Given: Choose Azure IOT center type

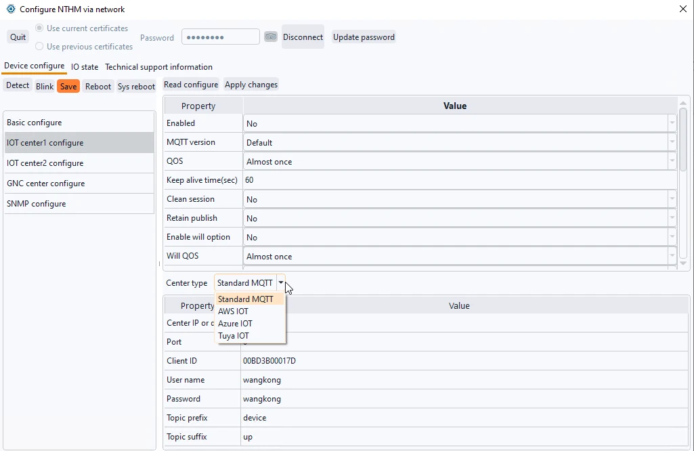Looking at the screenshot, I should 249,324.
